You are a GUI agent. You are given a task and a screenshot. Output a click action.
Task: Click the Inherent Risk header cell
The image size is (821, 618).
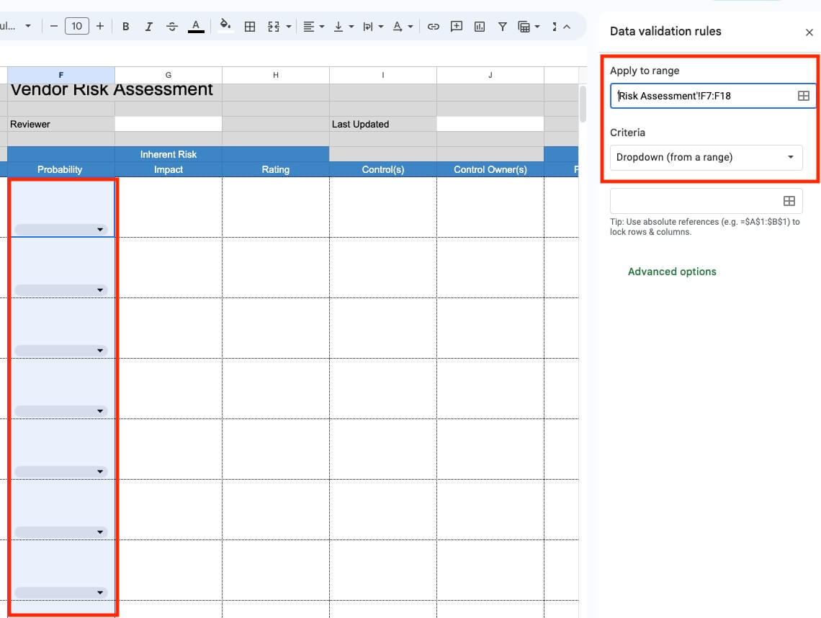click(x=169, y=154)
